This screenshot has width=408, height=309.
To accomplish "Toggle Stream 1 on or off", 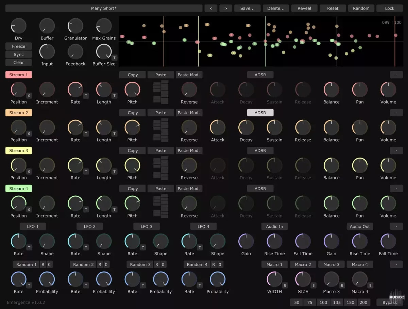I will 19,75.
